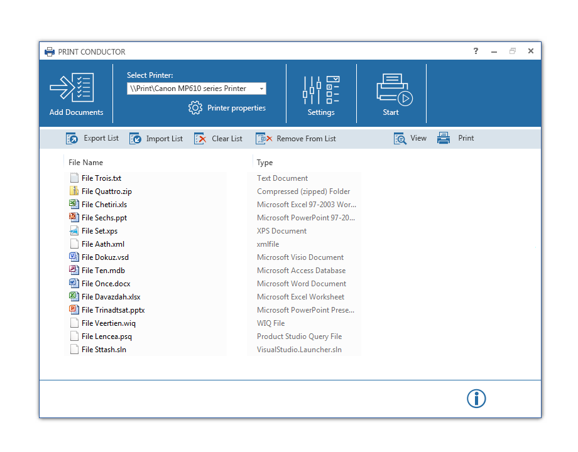Screen dimensions: 578x452
Task: Clear List toolbar icon
Action: click(200, 139)
